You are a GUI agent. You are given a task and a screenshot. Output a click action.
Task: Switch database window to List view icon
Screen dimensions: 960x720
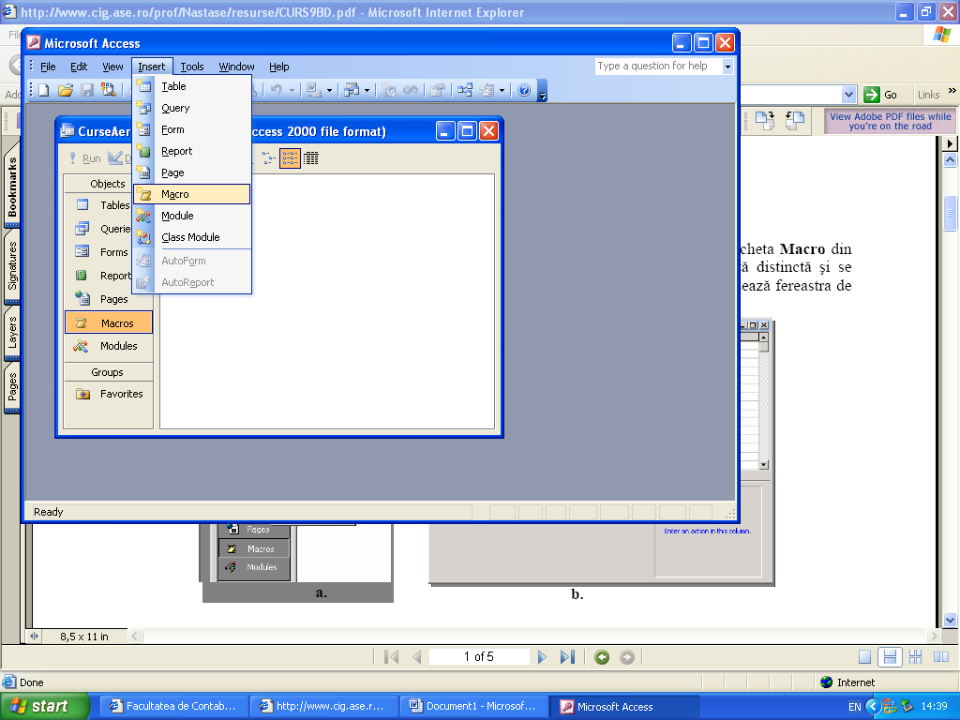(x=291, y=158)
